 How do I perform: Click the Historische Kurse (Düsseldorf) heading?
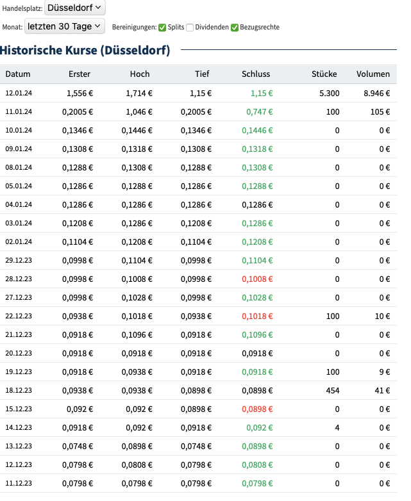click(x=85, y=50)
